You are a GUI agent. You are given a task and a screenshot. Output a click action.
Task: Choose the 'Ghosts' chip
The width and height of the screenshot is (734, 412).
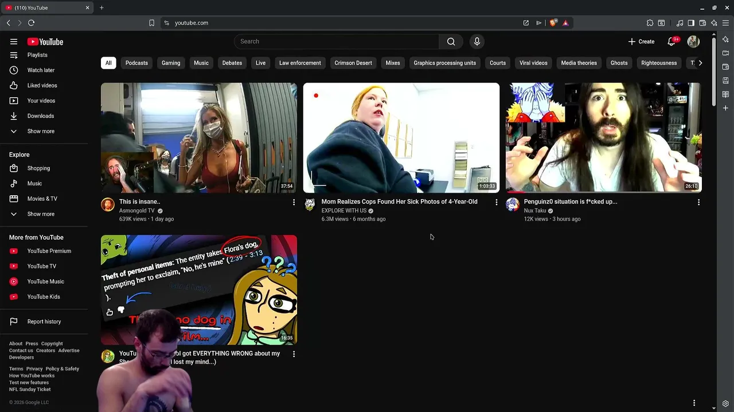click(619, 63)
